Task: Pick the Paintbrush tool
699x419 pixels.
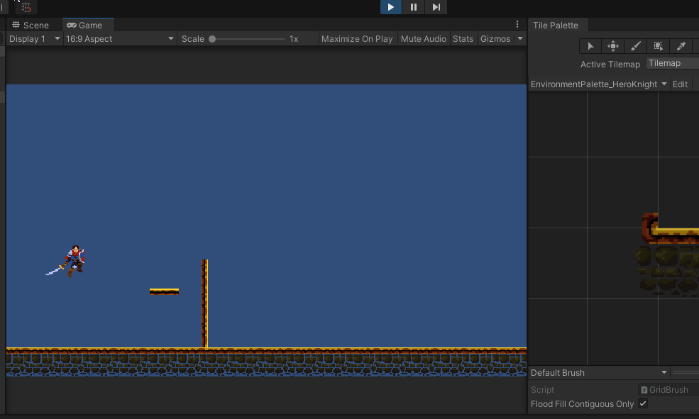Action: [x=635, y=46]
